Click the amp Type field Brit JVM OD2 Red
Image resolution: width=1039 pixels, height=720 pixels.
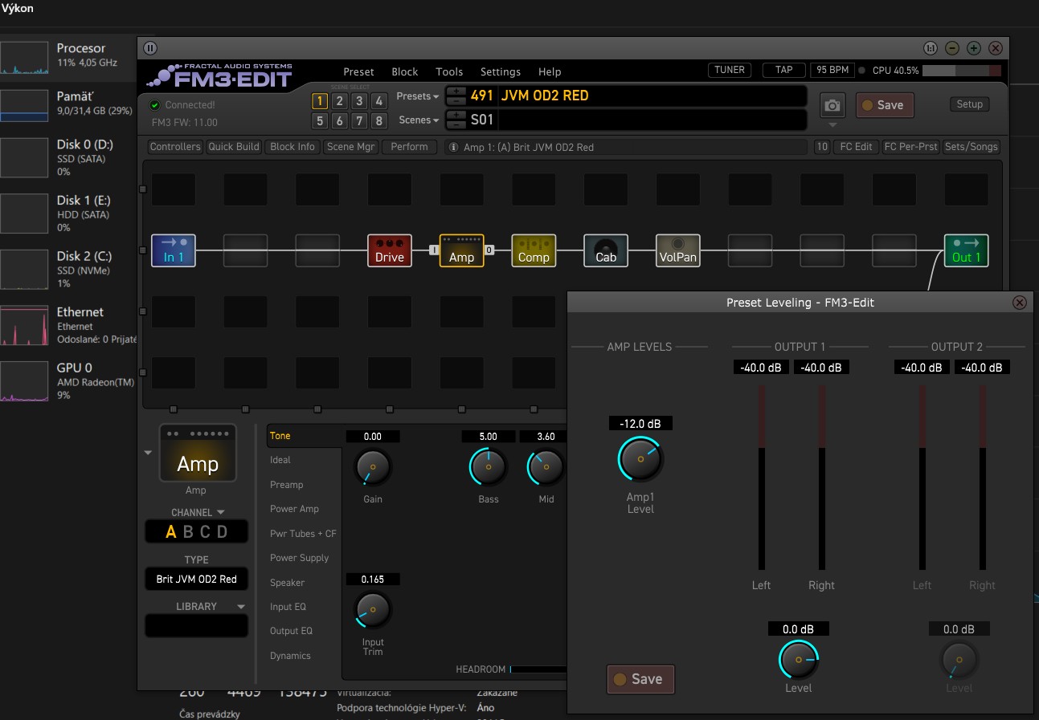pyautogui.click(x=196, y=579)
